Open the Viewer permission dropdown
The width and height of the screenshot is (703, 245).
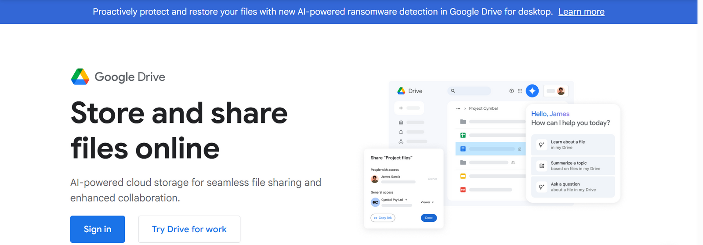427,202
